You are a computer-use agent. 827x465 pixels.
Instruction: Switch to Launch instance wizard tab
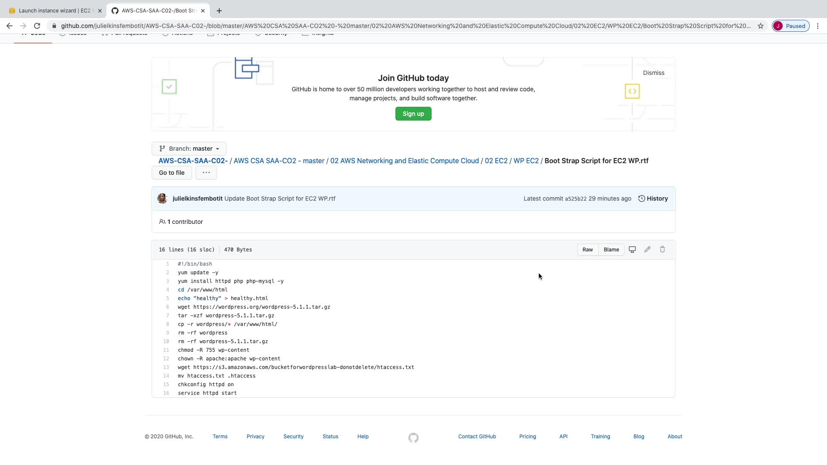[x=54, y=11]
